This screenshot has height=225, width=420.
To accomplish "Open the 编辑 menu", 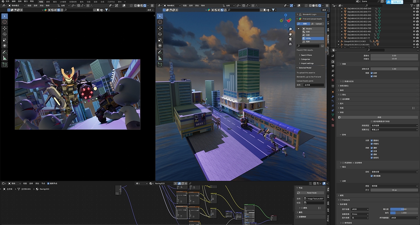I will [x=13, y=1].
